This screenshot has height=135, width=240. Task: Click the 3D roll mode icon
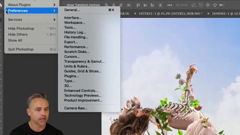201,5
